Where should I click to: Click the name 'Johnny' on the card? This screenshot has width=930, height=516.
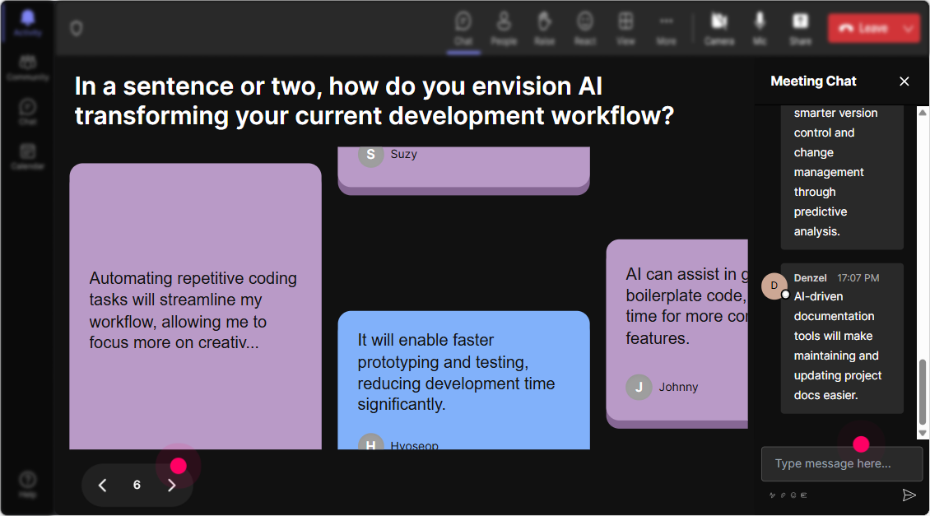(678, 388)
